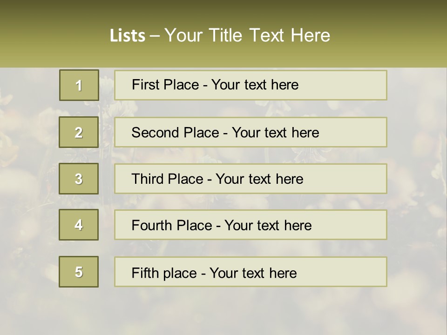Click the slide title text

pyautogui.click(x=220, y=35)
